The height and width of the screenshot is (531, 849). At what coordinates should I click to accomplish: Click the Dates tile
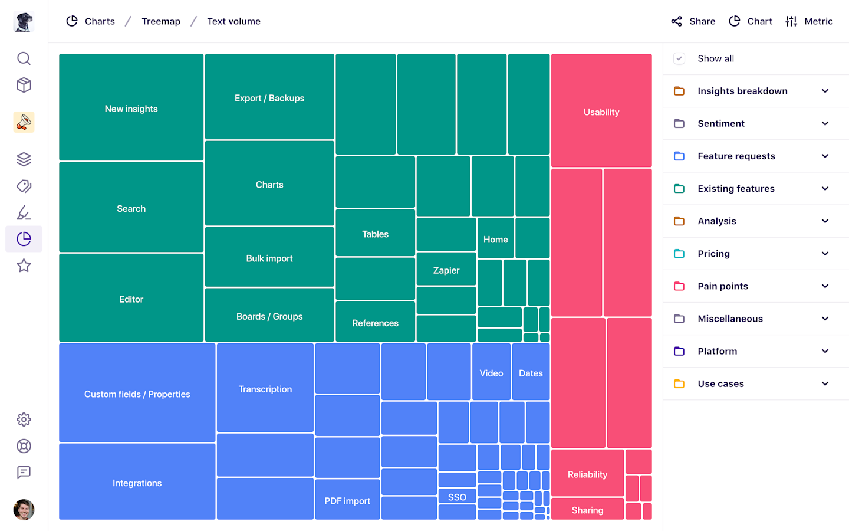click(531, 372)
